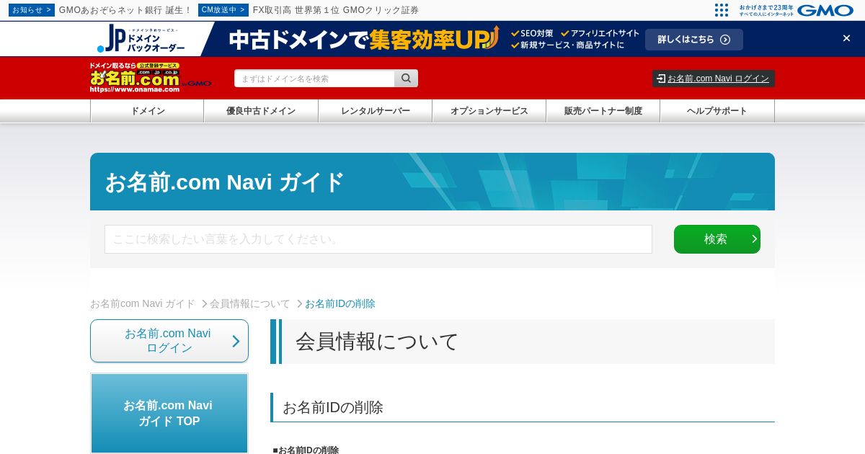Click the guide search text field

378,239
